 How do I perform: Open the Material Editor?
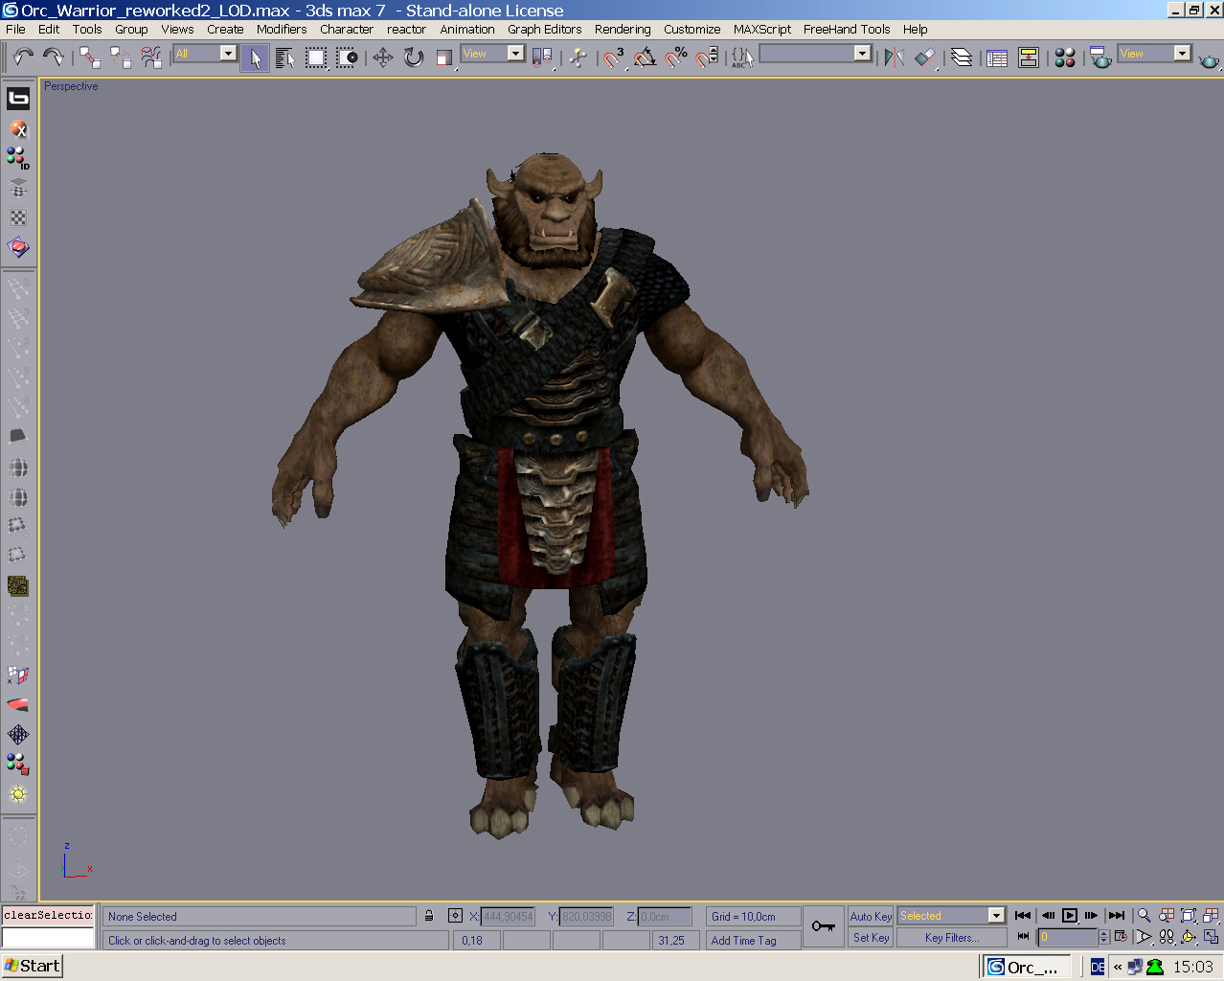1065,57
